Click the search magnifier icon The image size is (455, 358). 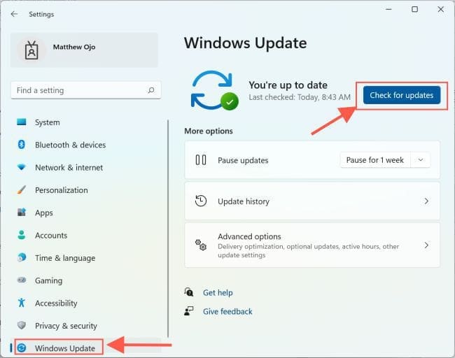click(150, 90)
